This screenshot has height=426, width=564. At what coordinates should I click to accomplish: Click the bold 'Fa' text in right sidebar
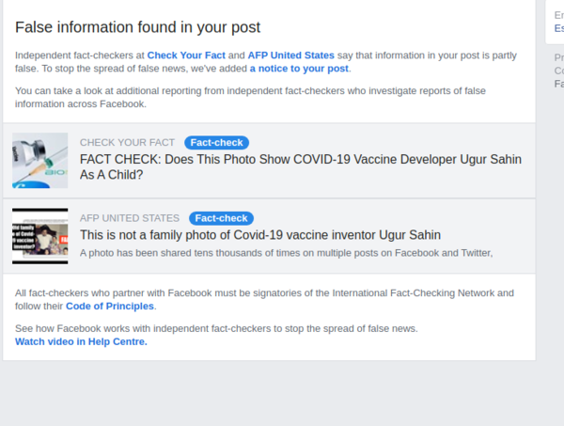coord(558,84)
